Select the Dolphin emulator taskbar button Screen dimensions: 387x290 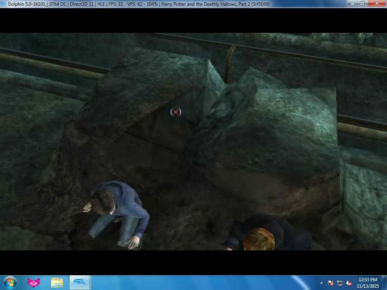pos(79,282)
